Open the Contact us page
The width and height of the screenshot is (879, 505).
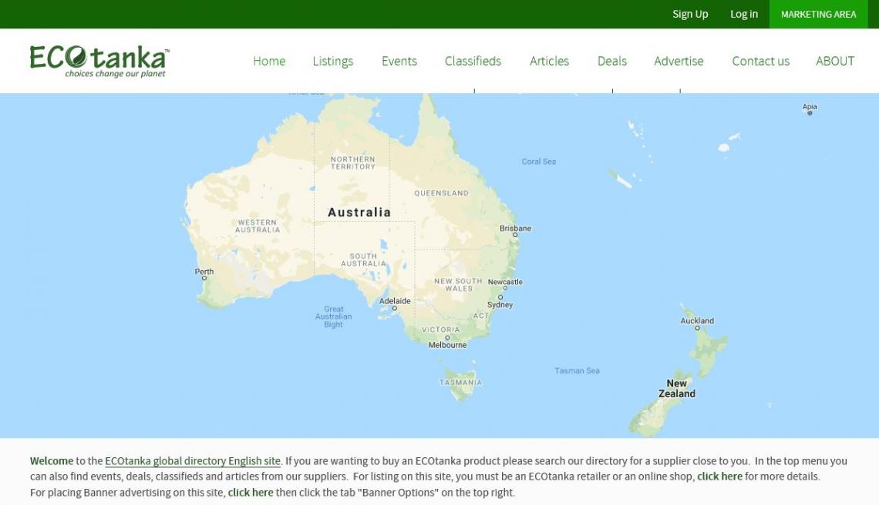click(x=761, y=61)
